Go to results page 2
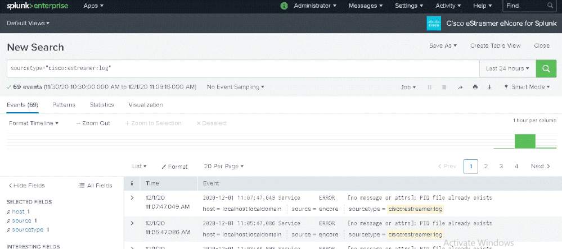 click(x=485, y=167)
